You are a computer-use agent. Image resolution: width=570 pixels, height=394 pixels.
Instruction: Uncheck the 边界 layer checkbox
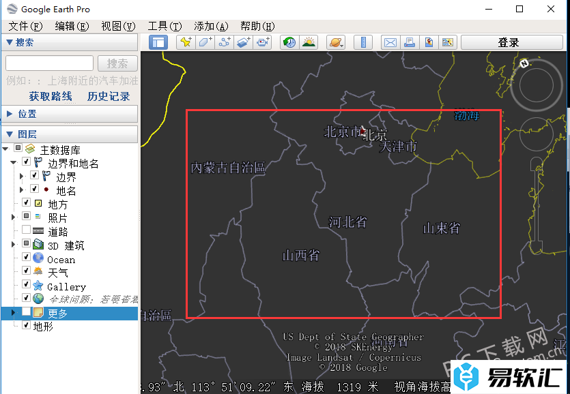(x=34, y=175)
